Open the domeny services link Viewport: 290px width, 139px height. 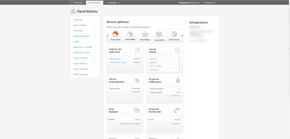(x=153, y=59)
